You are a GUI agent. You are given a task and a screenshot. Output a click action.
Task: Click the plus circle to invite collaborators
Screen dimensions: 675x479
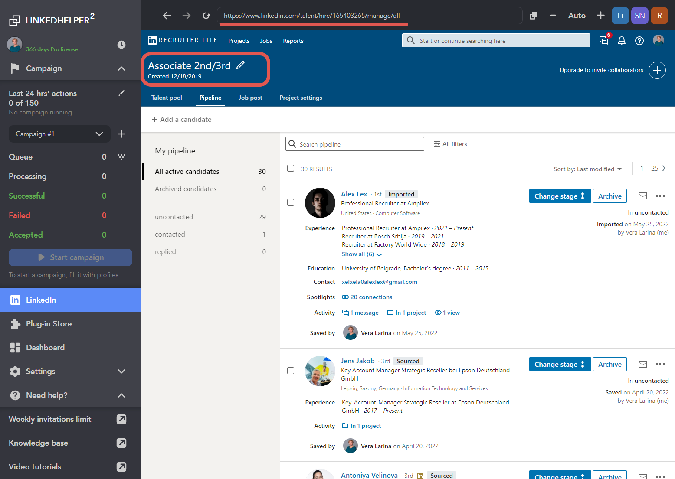click(657, 70)
